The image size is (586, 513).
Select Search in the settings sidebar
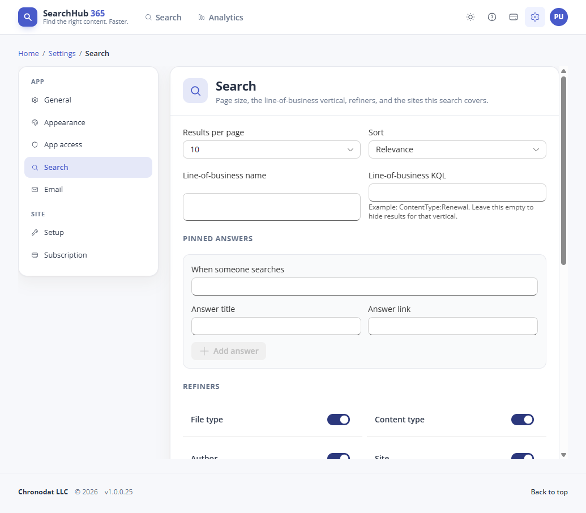(88, 168)
